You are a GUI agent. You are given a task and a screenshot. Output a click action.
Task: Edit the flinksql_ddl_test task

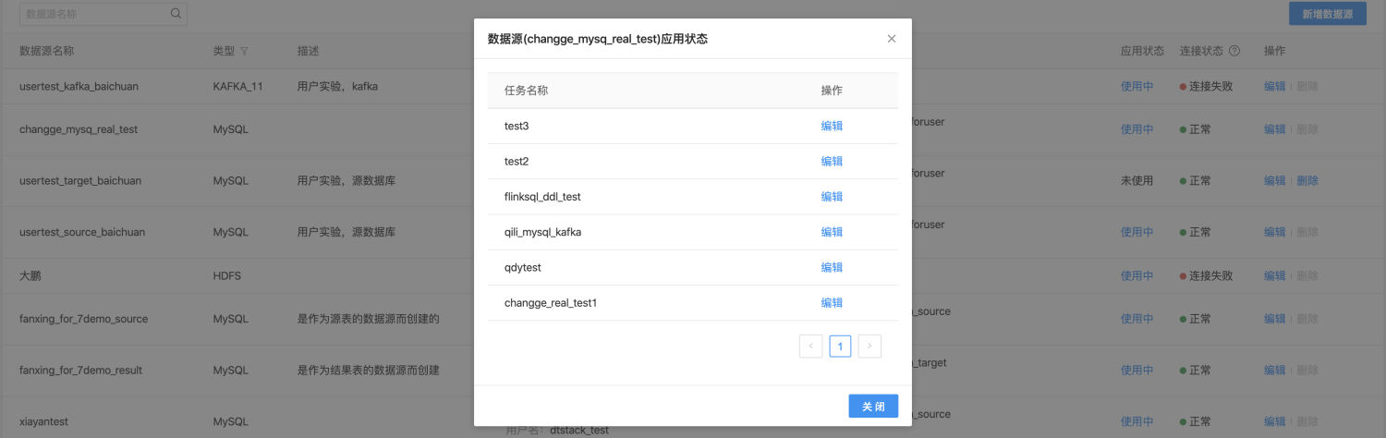(x=832, y=197)
